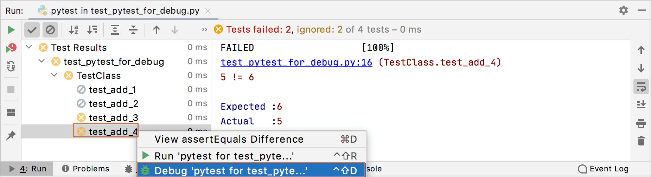Screen dimensions: 651x177
Task: Open the Event Log
Action: 604,169
